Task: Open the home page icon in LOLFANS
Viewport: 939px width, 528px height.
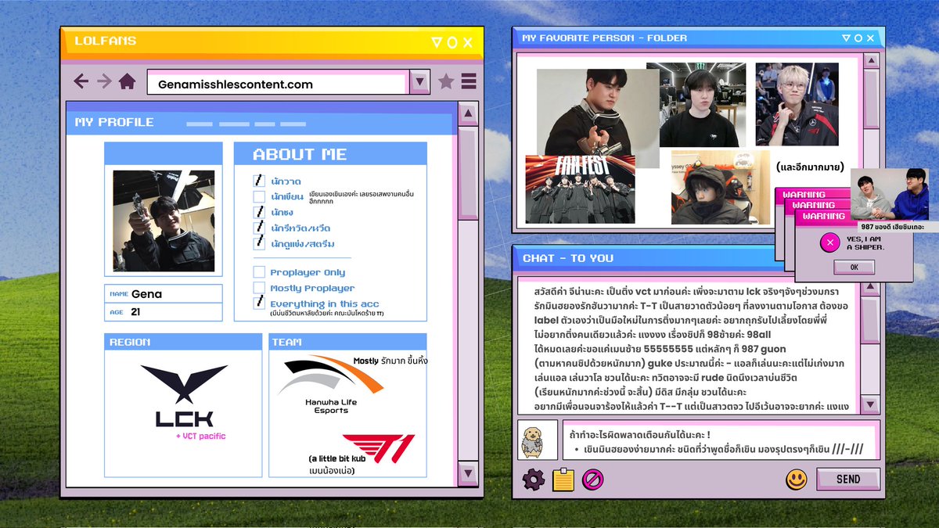Action: (x=127, y=81)
